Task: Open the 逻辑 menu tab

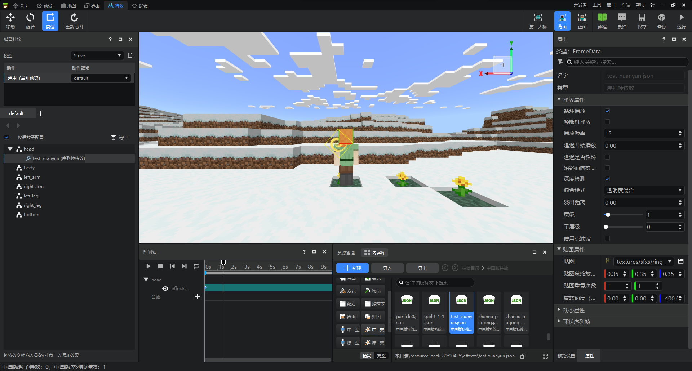Action: tap(139, 6)
